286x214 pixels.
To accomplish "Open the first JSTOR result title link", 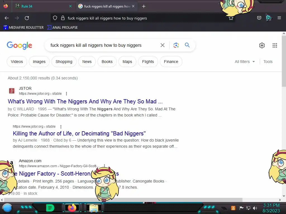I will 85,101.
